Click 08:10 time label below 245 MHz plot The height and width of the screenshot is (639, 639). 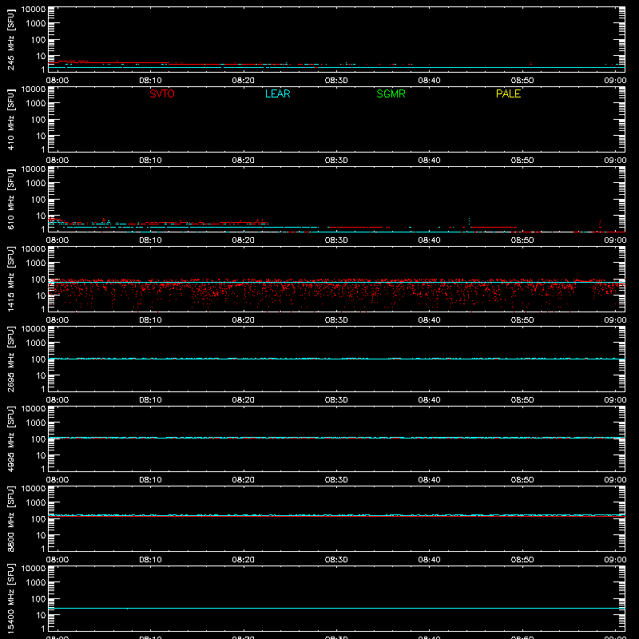click(x=150, y=81)
